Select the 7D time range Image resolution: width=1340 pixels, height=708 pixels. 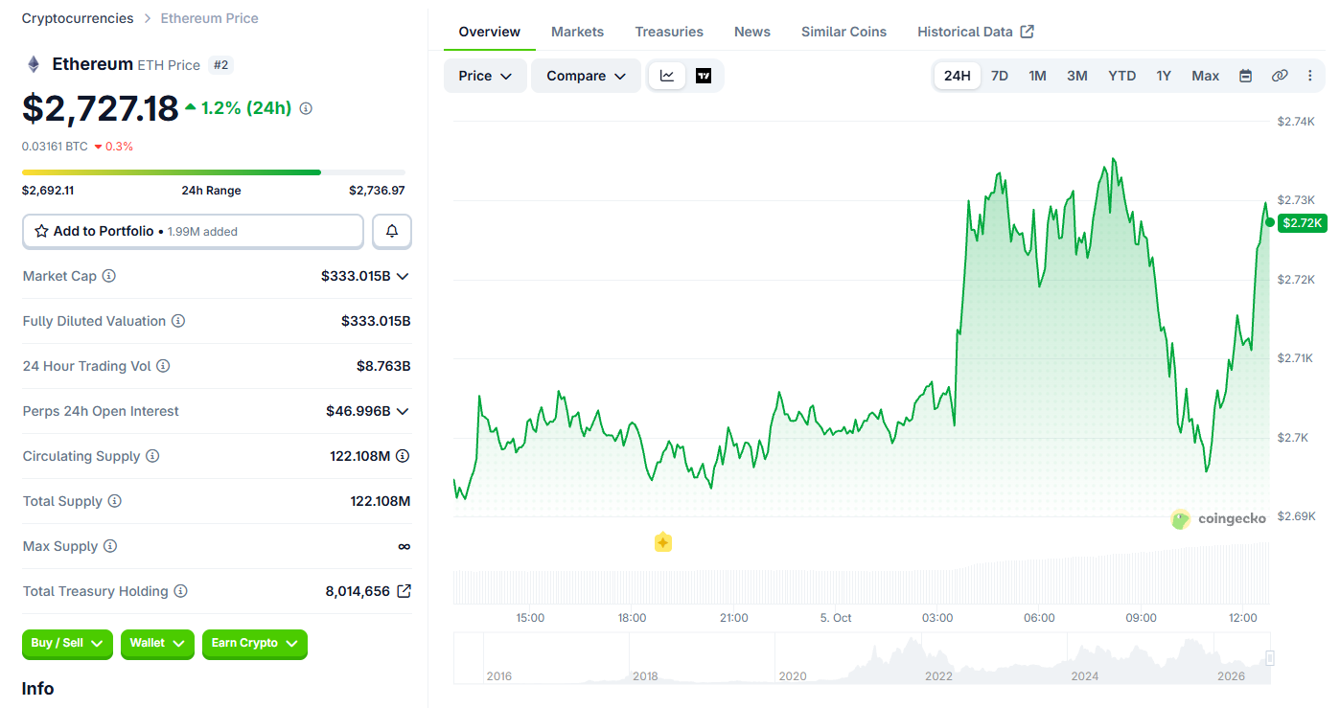coord(1000,76)
